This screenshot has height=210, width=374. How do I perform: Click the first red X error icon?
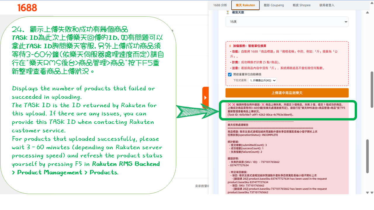(x=229, y=104)
